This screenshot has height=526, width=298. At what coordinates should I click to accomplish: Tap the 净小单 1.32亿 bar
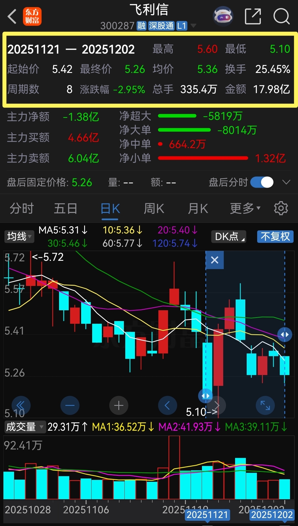203,158
